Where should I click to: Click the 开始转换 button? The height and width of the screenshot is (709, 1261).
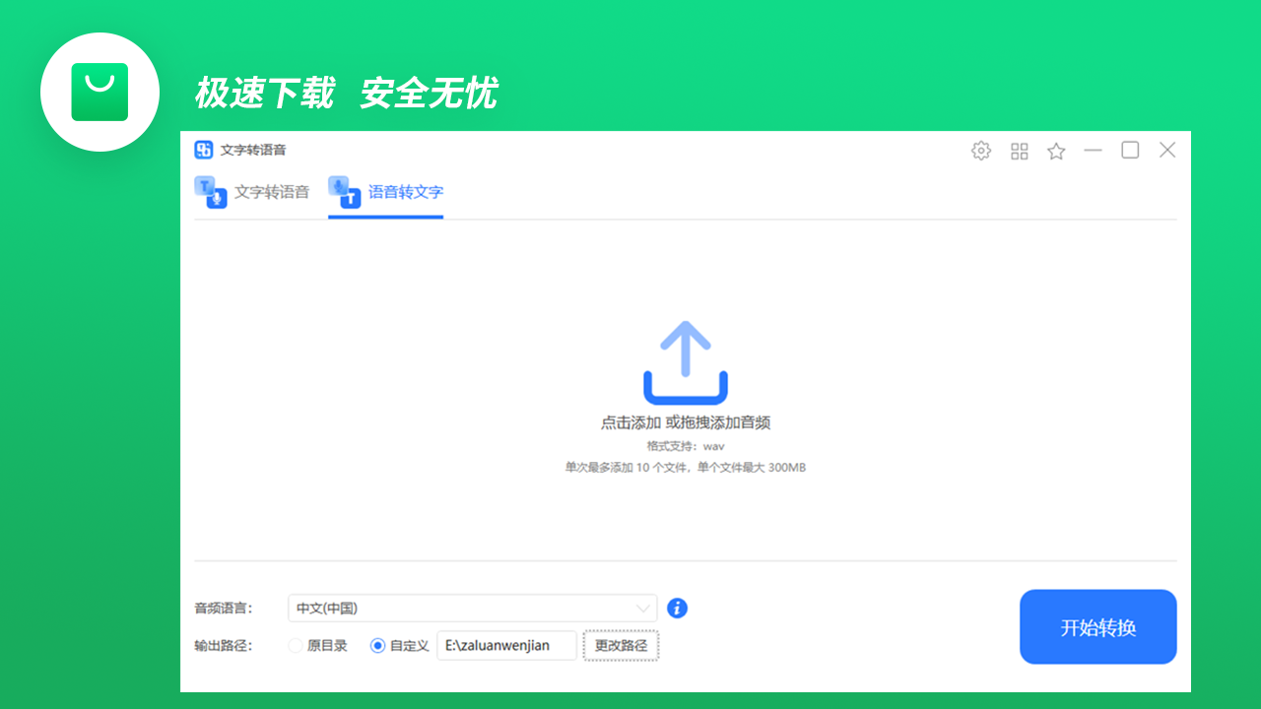(x=1097, y=626)
